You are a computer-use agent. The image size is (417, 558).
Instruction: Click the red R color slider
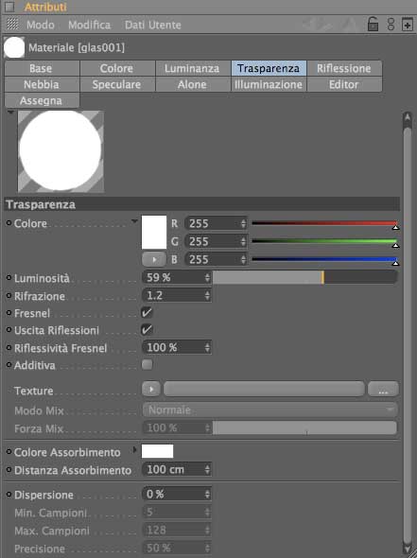pyautogui.click(x=324, y=223)
